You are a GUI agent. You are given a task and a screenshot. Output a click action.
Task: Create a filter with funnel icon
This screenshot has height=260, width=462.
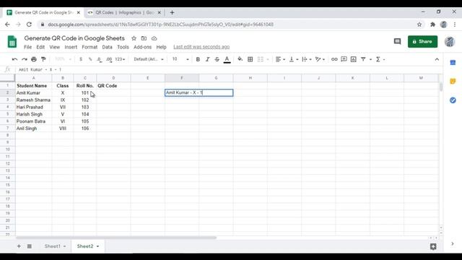pyautogui.click(x=363, y=59)
